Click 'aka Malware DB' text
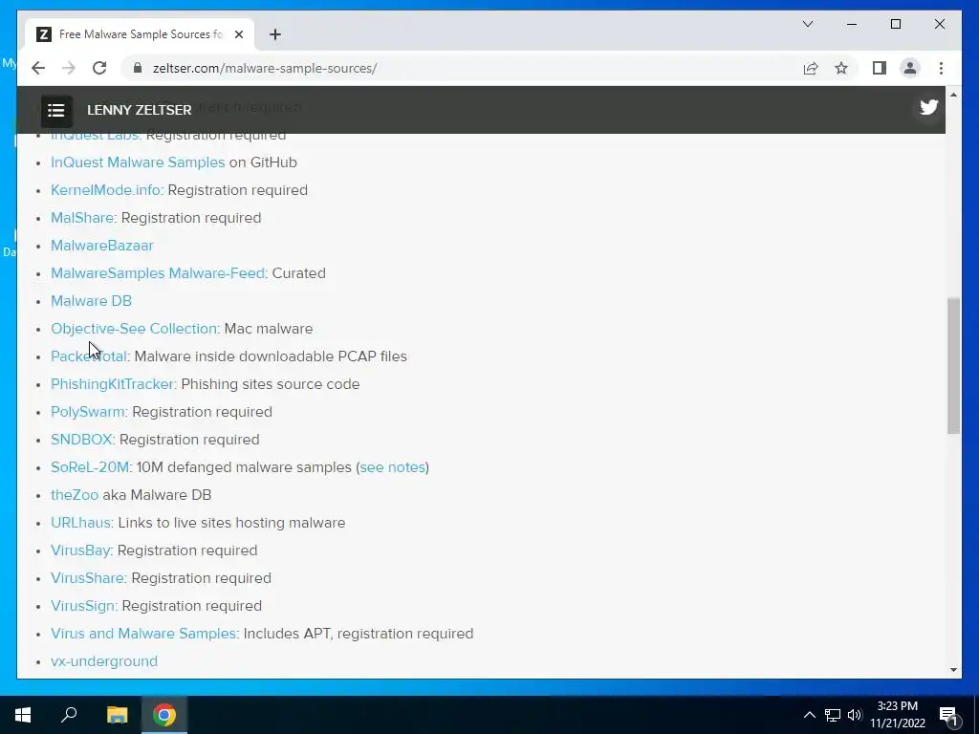979x734 pixels. click(x=157, y=495)
